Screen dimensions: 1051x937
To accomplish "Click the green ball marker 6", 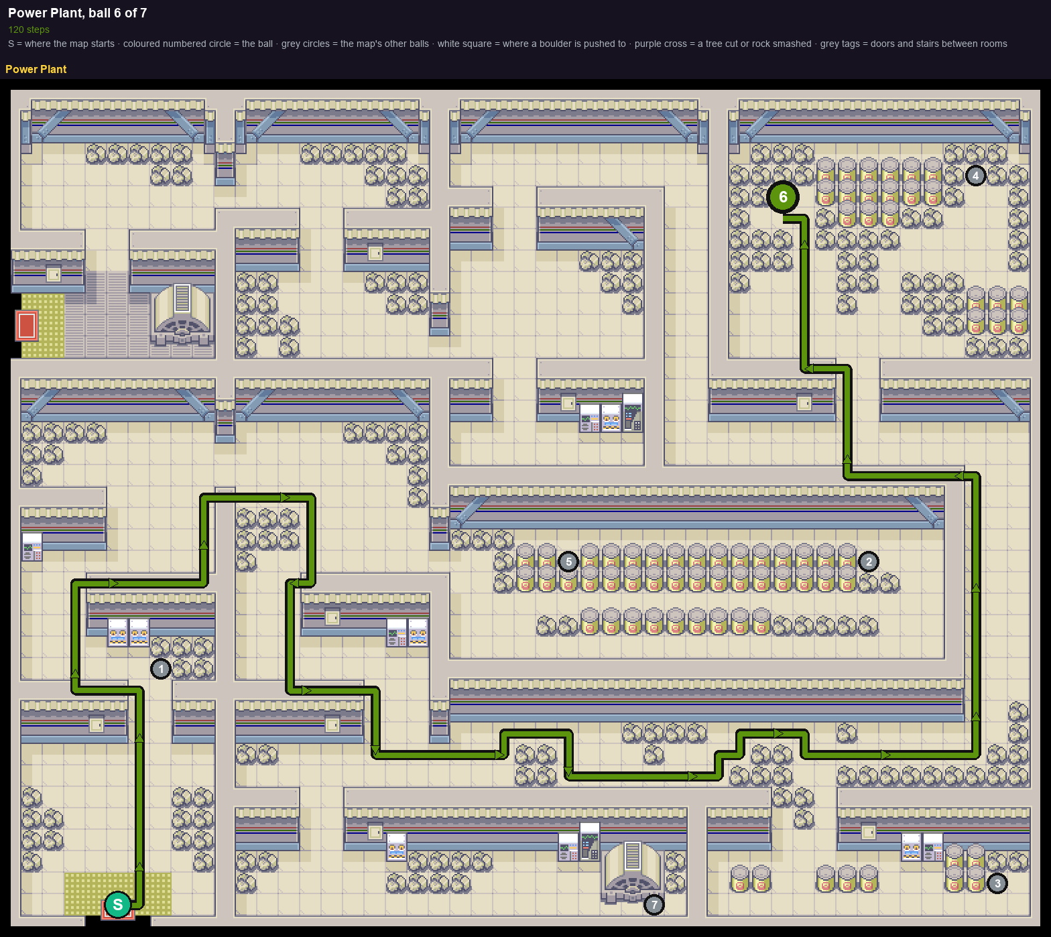I will tap(783, 197).
